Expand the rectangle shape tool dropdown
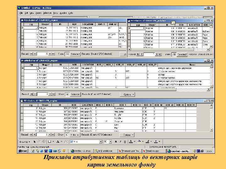This screenshot has height=169, width=226. (x=53, y=142)
